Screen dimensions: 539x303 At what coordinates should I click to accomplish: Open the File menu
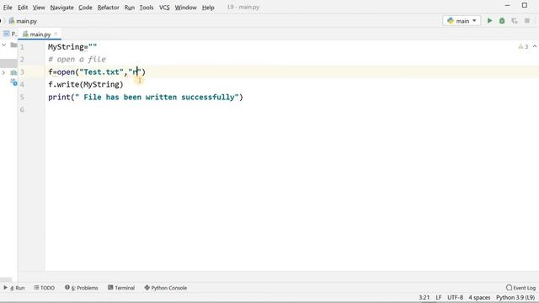(x=8, y=8)
